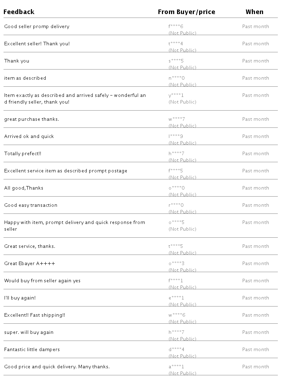Click the Feedback column header
Screen dimensions: 281x382
point(19,12)
